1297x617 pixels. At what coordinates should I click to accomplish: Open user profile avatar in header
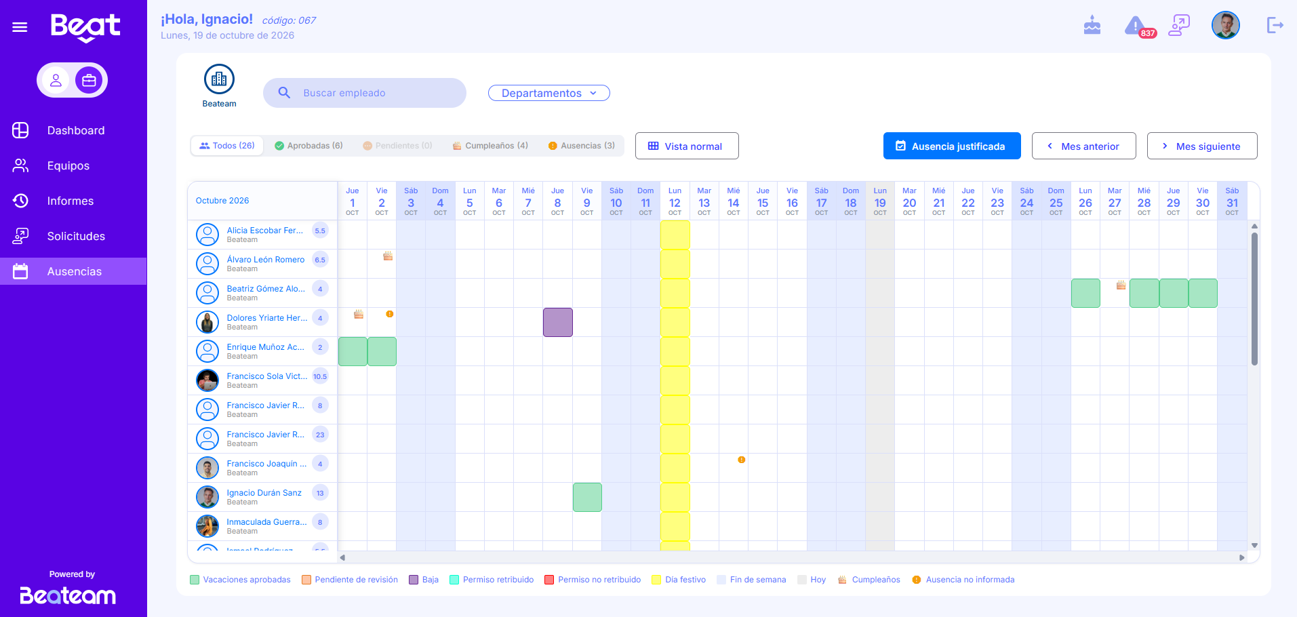[1226, 26]
